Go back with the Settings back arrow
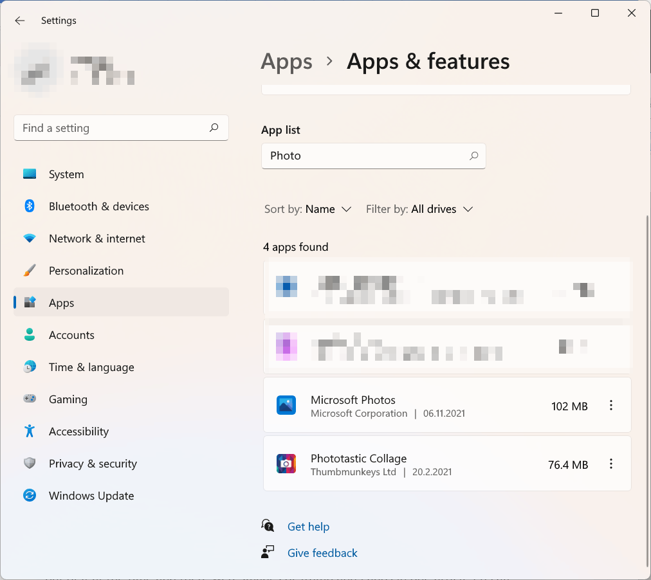This screenshot has width=651, height=580. click(19, 21)
